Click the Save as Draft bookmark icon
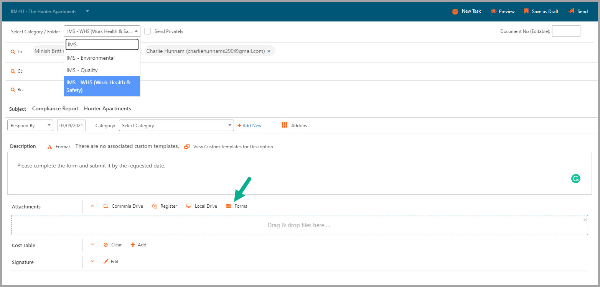 click(x=526, y=11)
